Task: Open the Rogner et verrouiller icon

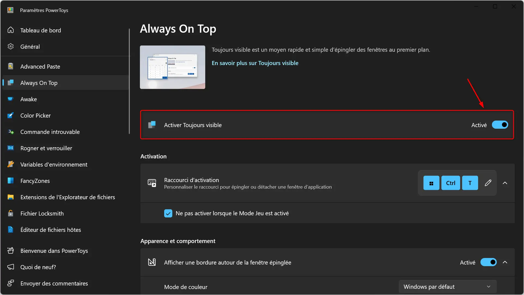Action: pyautogui.click(x=11, y=148)
